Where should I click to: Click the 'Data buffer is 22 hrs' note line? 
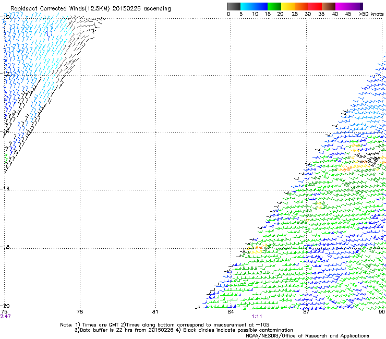[x=184, y=330]
